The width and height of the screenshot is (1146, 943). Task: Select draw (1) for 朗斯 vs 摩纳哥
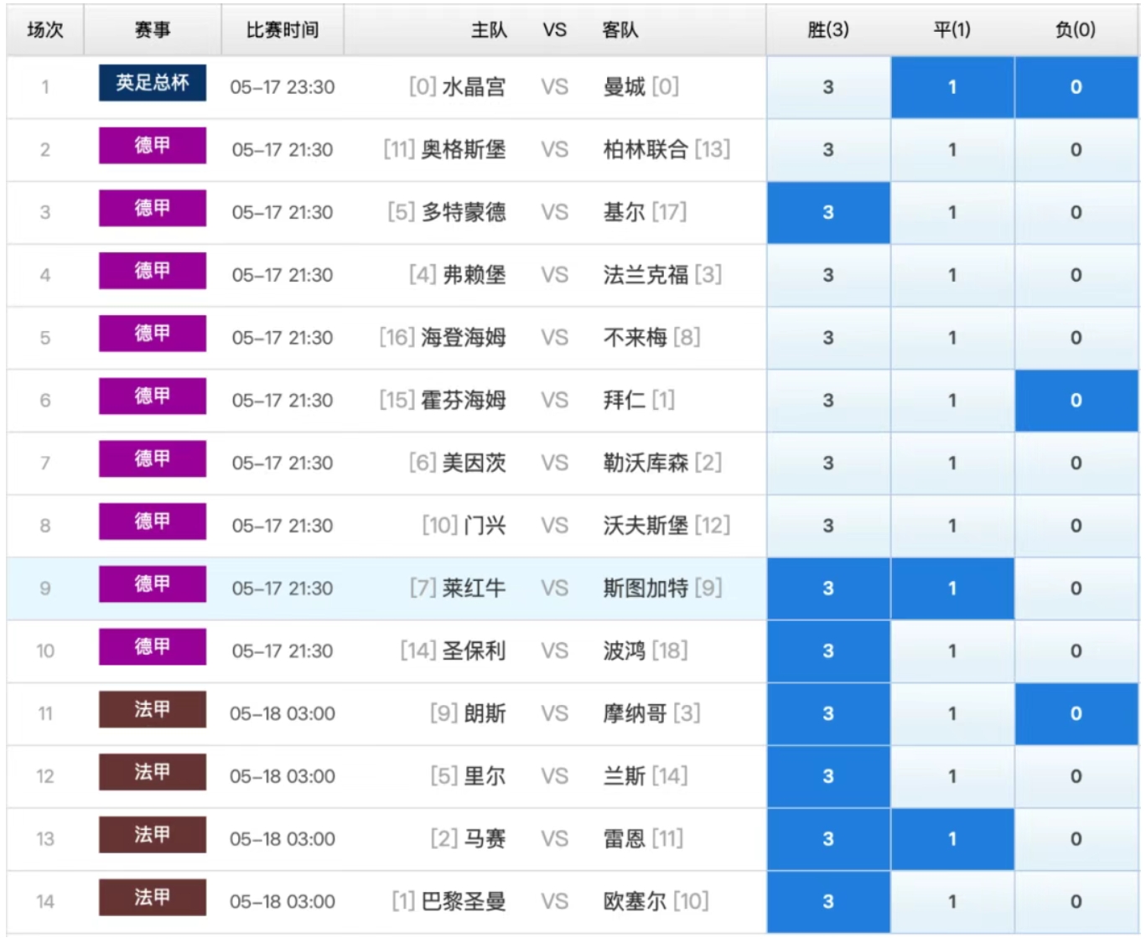pyautogui.click(x=952, y=714)
